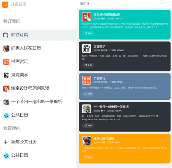Click the blue 公共日历 icon under 我管理的
This screenshot has width=172, height=168.
[6, 156]
